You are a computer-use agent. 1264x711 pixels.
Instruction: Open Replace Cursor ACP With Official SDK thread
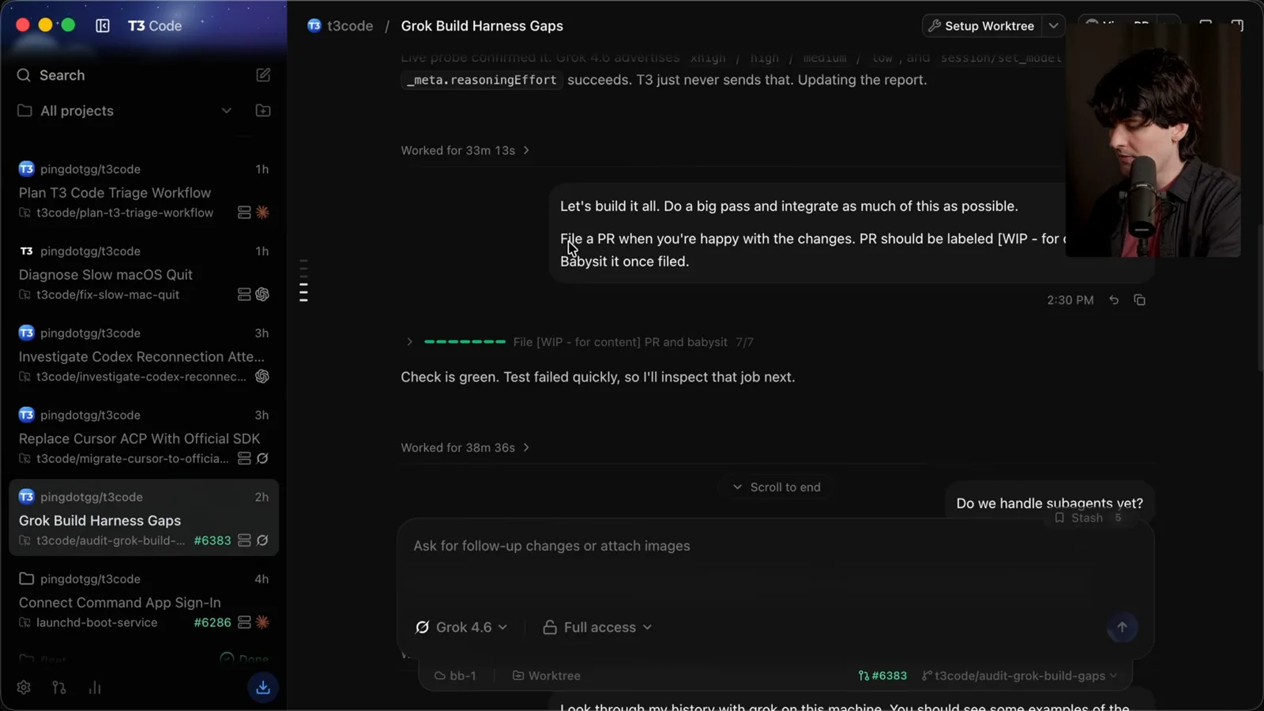[144, 438]
